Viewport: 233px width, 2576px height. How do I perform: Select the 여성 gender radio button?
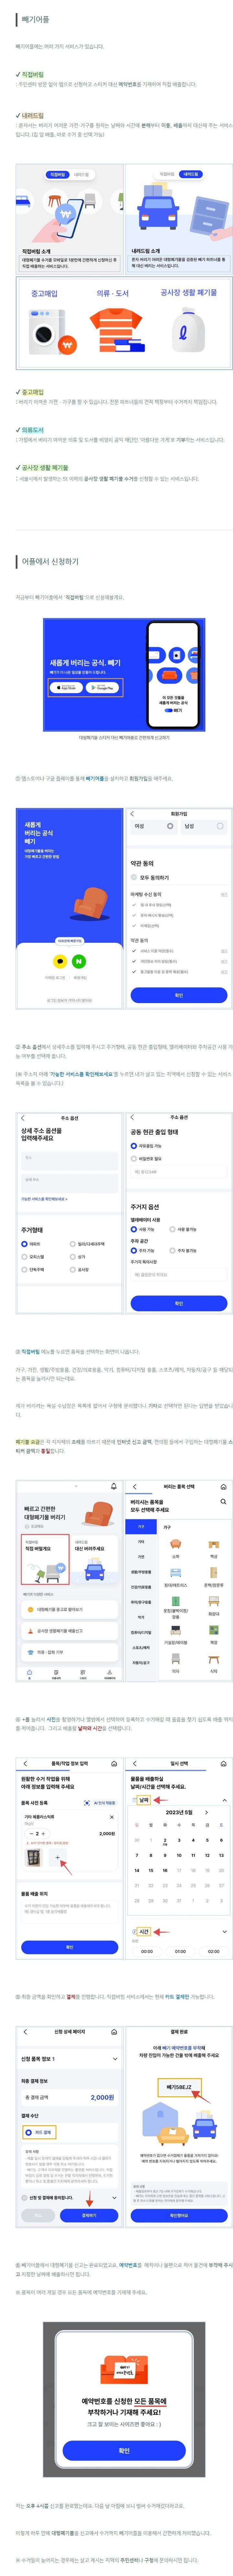tap(170, 826)
